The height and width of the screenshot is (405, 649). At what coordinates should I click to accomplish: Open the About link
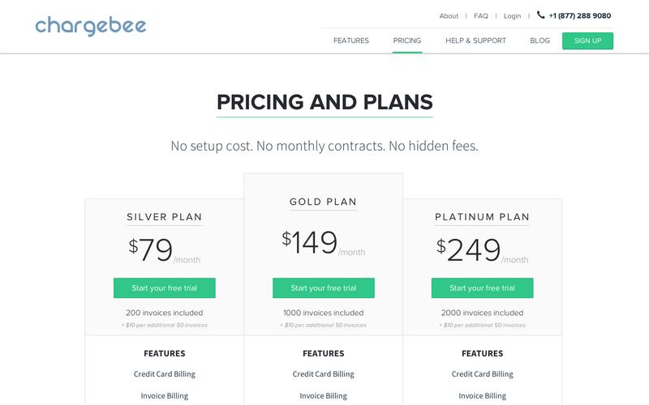click(449, 16)
